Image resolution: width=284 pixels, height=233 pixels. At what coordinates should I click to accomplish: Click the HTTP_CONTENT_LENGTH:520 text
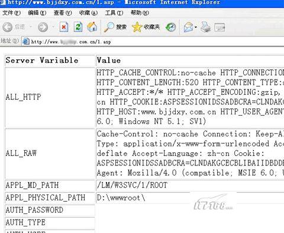click(x=147, y=82)
